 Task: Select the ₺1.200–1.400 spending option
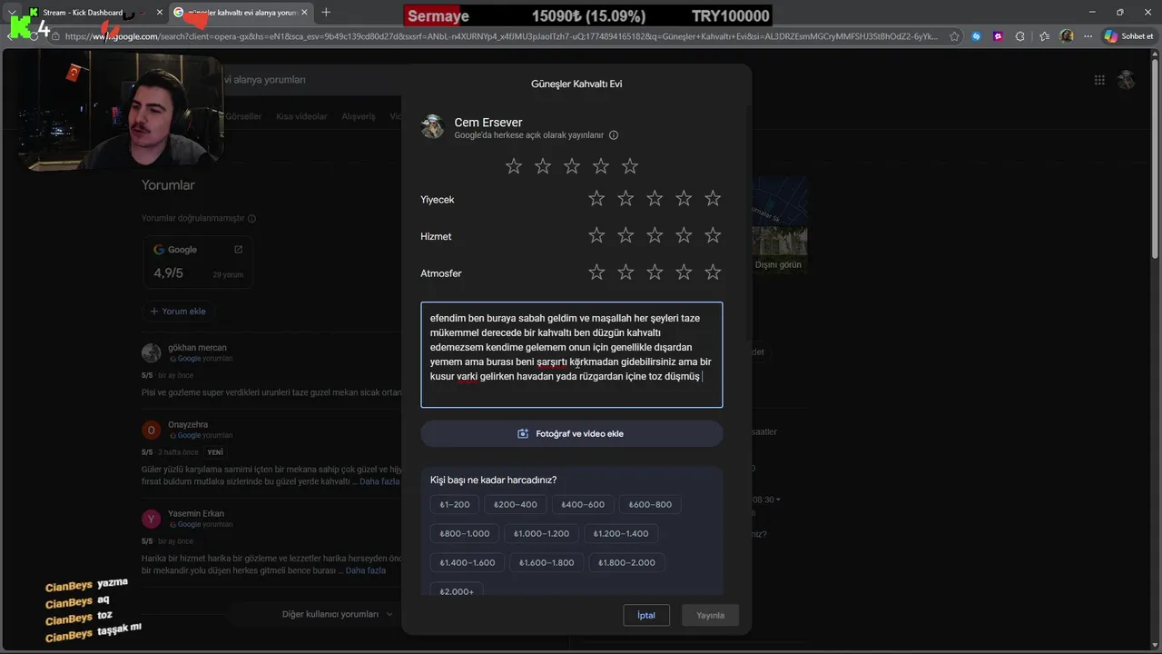(621, 533)
